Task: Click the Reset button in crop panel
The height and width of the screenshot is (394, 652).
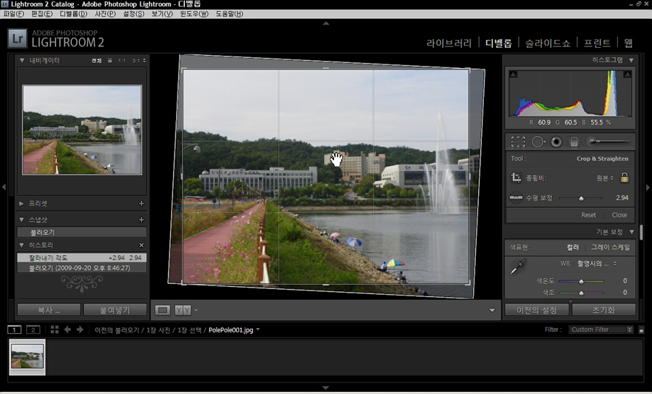Action: [x=588, y=215]
